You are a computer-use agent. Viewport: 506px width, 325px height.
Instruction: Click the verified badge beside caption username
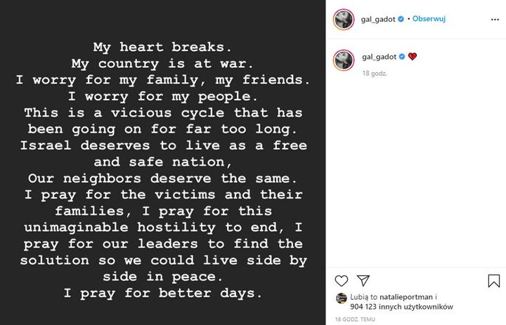[x=401, y=55]
